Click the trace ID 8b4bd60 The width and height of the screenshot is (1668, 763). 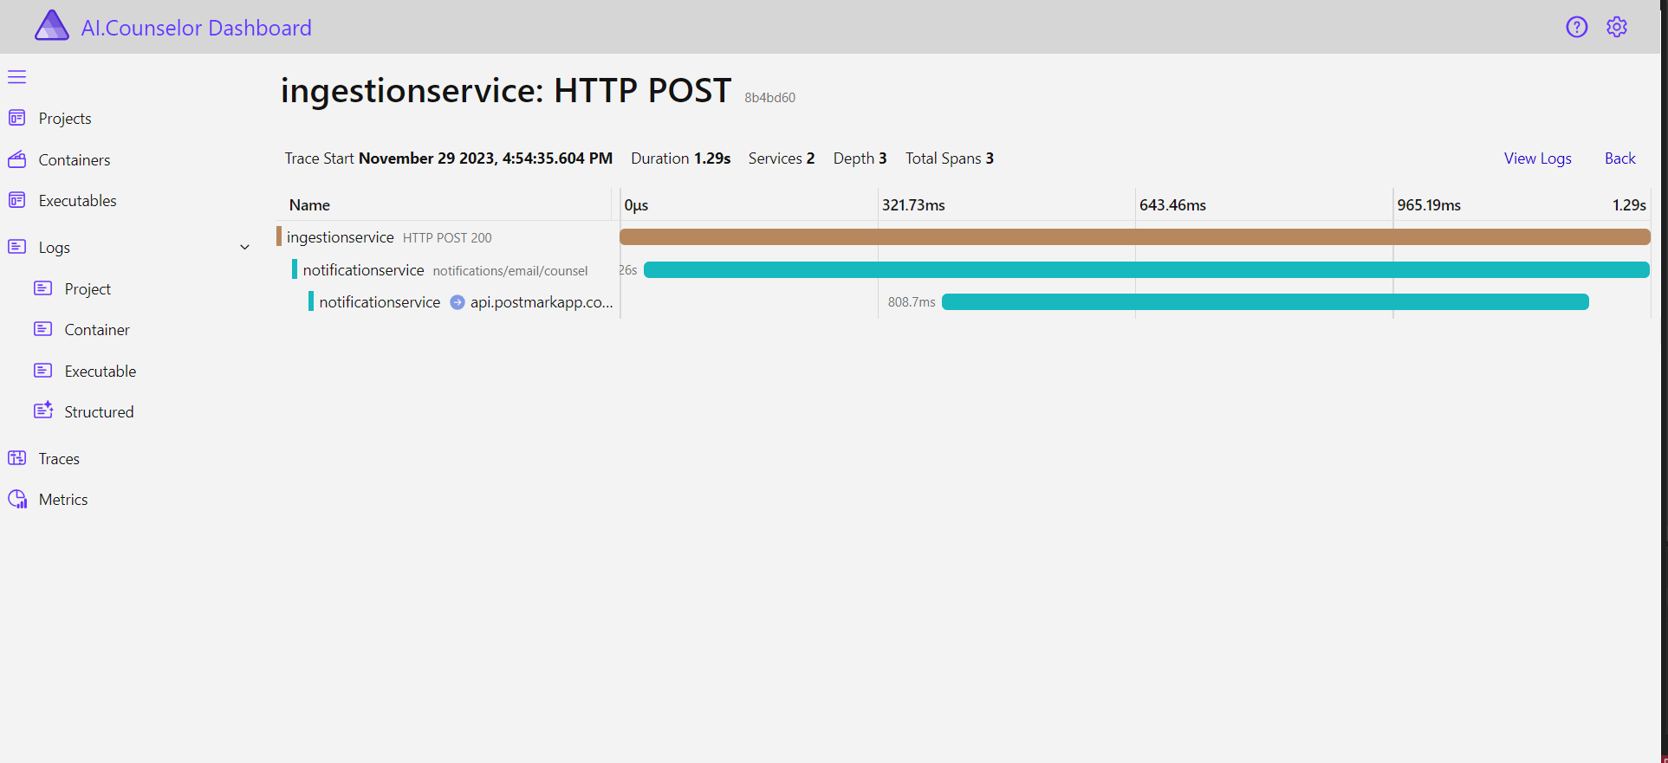(769, 98)
